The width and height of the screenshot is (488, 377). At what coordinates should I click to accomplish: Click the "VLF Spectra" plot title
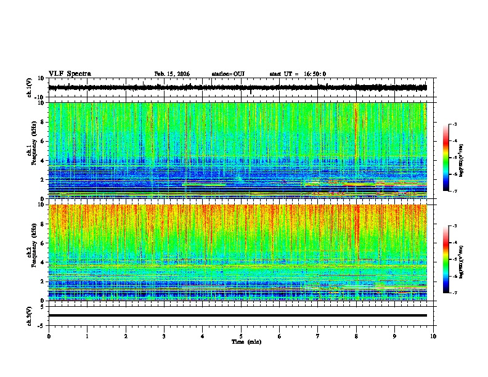(x=70, y=74)
